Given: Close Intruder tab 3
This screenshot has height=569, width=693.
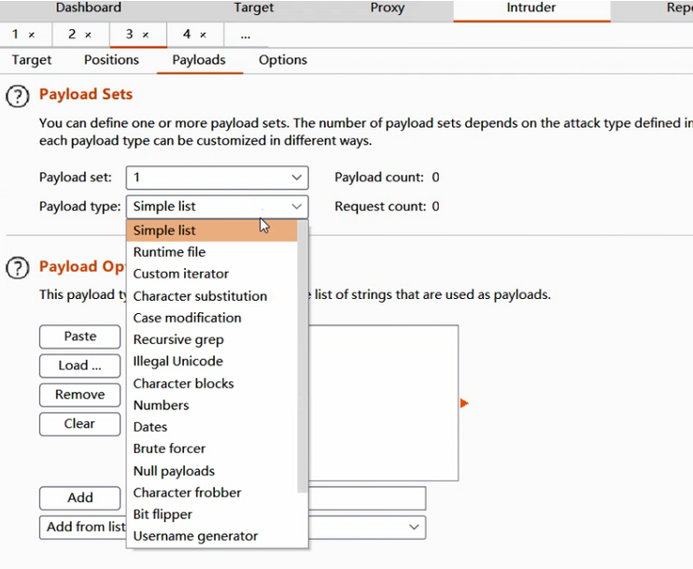Looking at the screenshot, I should [146, 35].
